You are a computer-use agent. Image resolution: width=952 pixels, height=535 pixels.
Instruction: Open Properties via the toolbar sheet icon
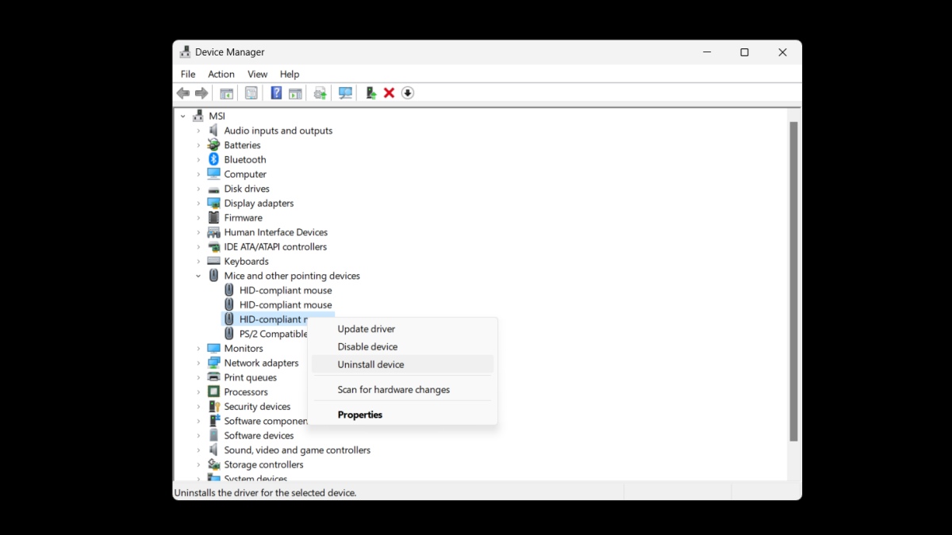(x=251, y=93)
